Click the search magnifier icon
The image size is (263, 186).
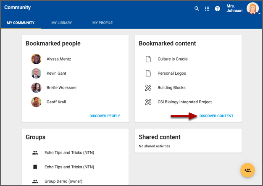point(197,8)
